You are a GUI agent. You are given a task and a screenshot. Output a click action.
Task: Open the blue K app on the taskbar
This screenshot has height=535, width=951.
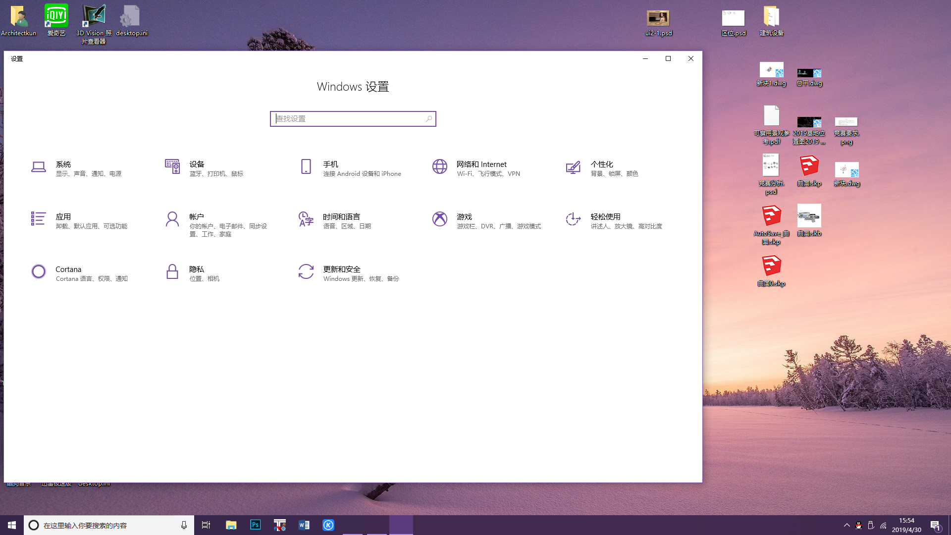pyautogui.click(x=328, y=525)
